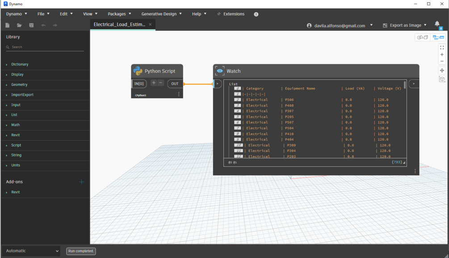The width and height of the screenshot is (449, 258).
Task: Activate the pan mode icon
Action: coord(442,70)
